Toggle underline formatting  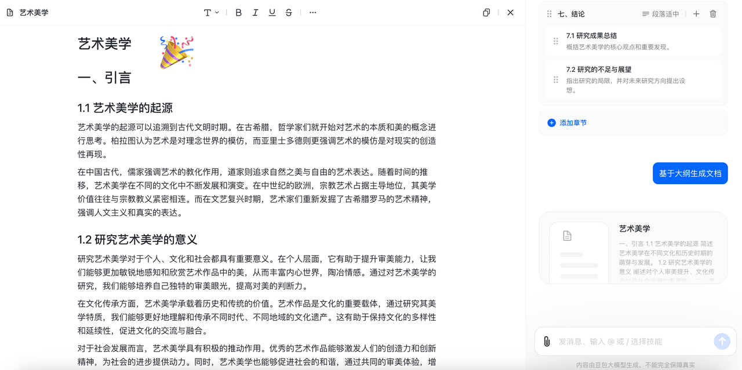tap(272, 13)
